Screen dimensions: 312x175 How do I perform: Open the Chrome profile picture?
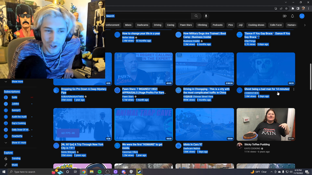click(303, 9)
